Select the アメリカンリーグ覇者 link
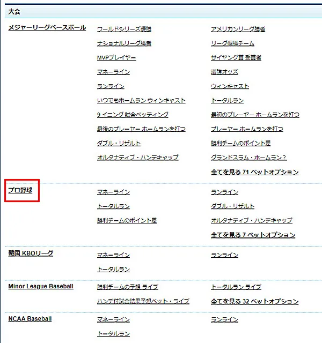The width and height of the screenshot is (322, 343). 238,29
